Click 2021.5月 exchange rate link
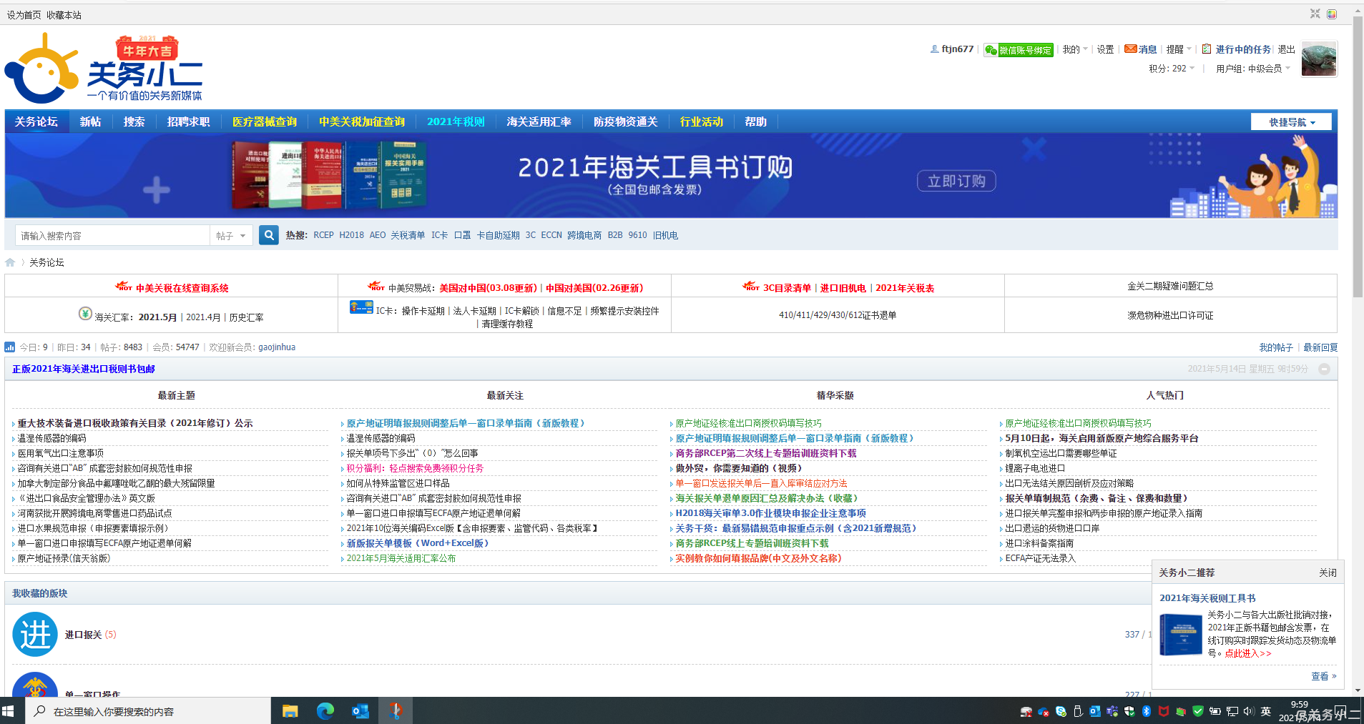 [x=157, y=317]
